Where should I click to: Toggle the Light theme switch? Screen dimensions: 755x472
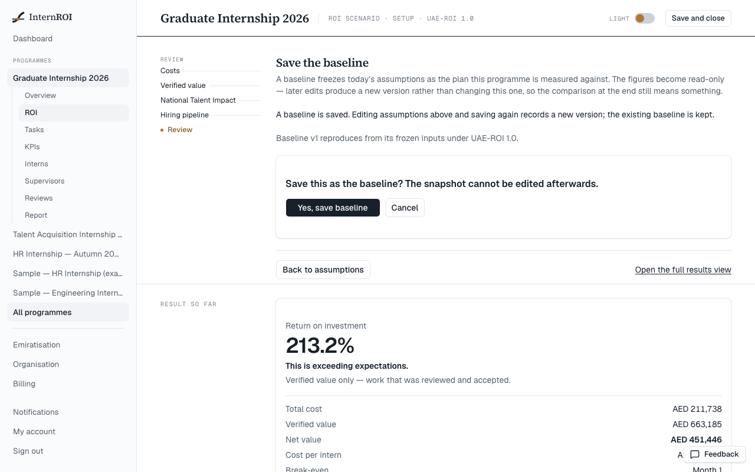644,18
